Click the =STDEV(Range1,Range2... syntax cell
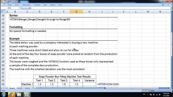The height and width of the screenshot is (97, 173). [x=40, y=19]
